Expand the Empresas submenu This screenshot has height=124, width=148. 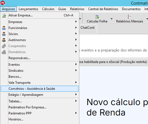(40, 22)
